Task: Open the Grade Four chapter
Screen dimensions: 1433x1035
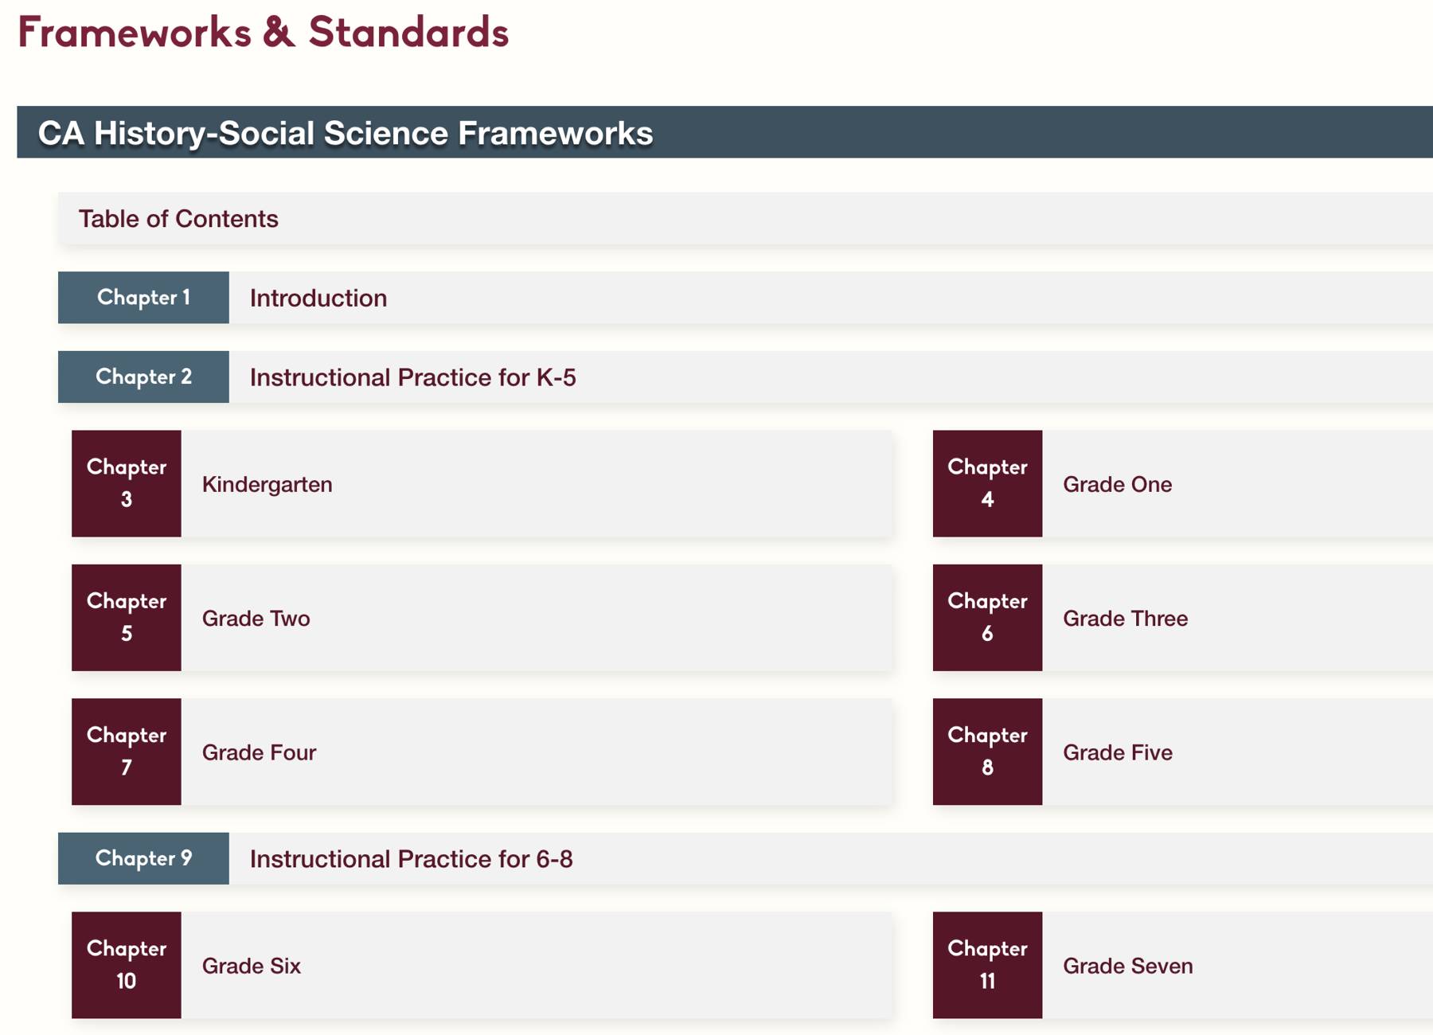Action: click(259, 752)
